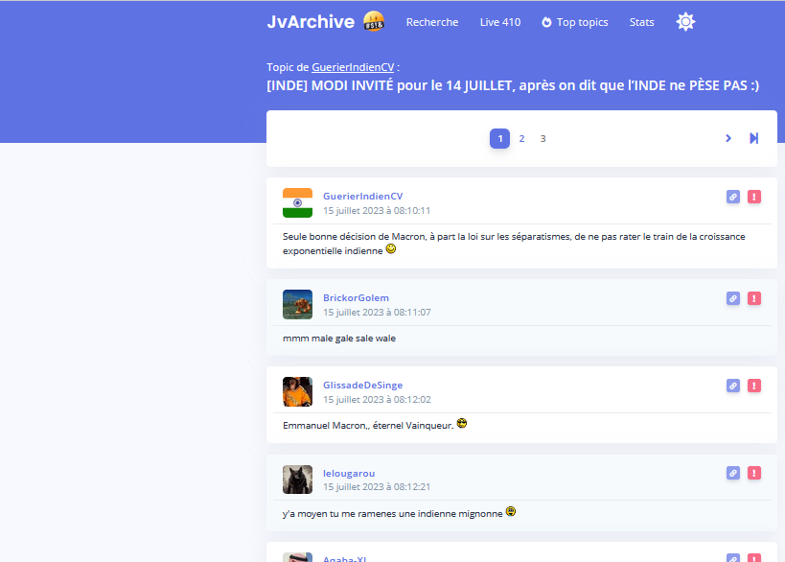
Task: Open the GuerierIndienCV username on the first post
Action: point(362,196)
